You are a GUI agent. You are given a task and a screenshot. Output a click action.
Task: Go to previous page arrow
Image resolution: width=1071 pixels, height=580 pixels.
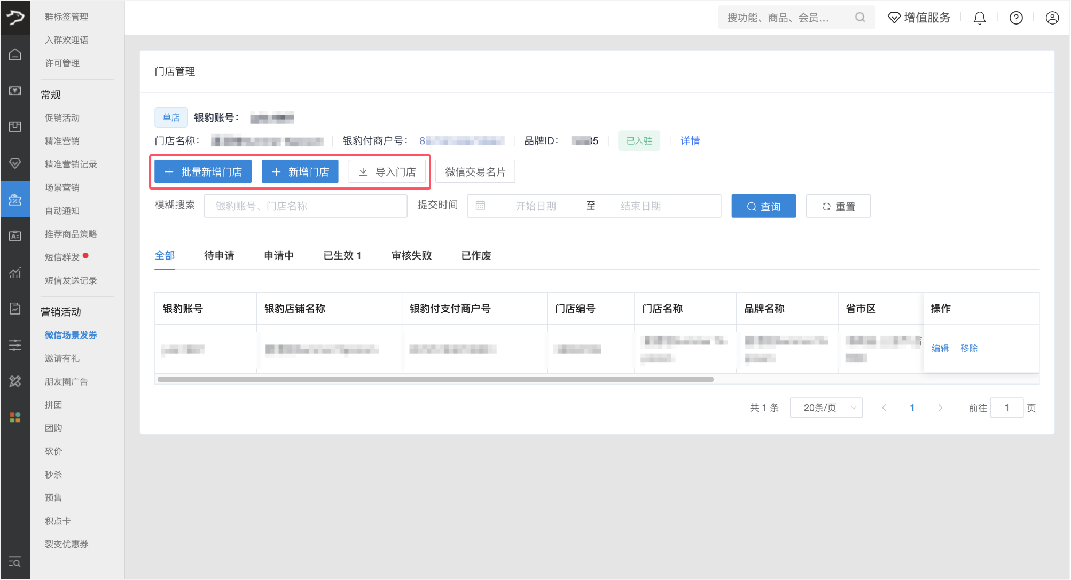pyautogui.click(x=884, y=408)
